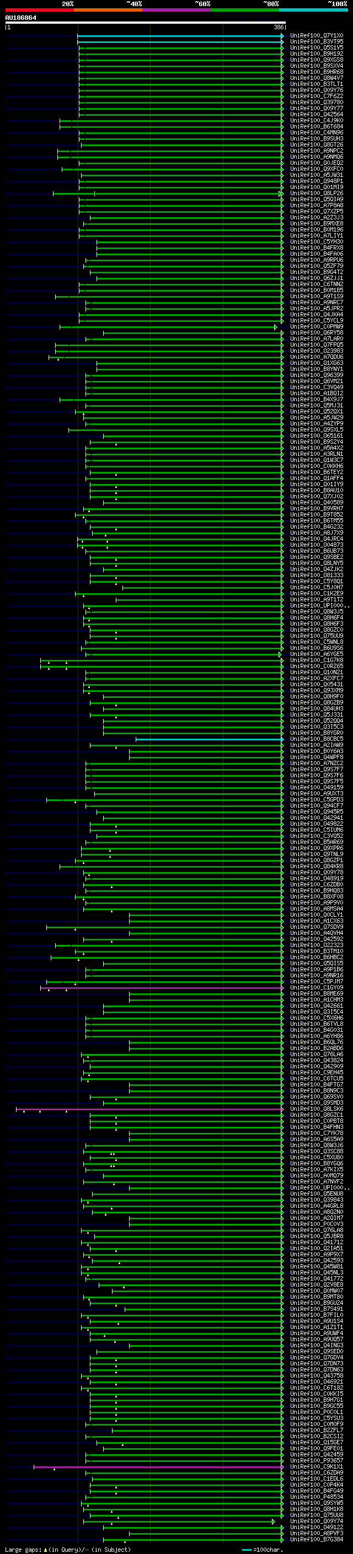Select the UniRef100_Q42564 label
353x1554 pixels.
click(316, 114)
